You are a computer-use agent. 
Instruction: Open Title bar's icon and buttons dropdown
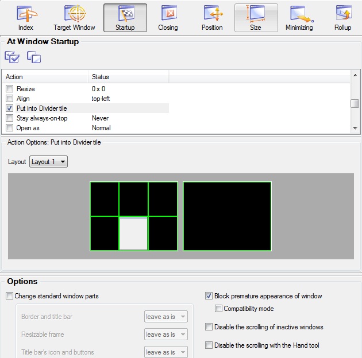click(166, 352)
